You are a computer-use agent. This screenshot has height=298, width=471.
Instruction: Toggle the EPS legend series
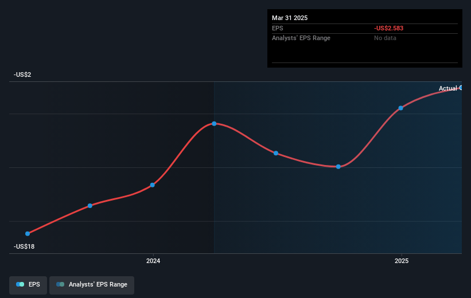pos(28,284)
